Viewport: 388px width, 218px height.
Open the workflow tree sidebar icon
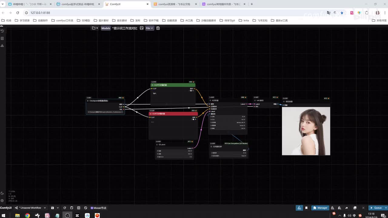point(2,46)
